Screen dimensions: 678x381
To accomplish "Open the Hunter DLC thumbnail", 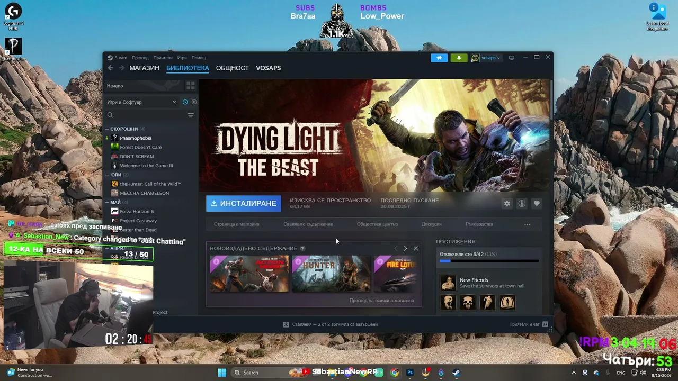I will point(331,274).
